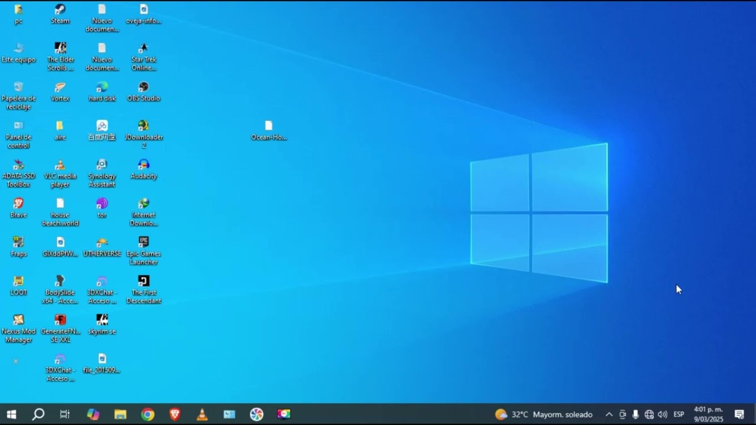Select the ADATA SSD ToolBox shortcut
This screenshot has height=425, width=756.
[18, 174]
